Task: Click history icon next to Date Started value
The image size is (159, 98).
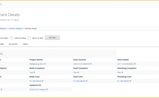Action: [x=91, y=64]
